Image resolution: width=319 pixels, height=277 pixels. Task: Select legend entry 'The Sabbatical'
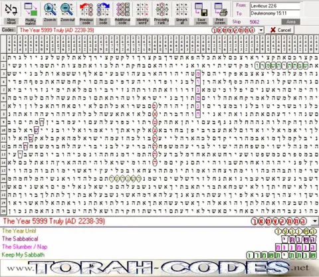pyautogui.click(x=20, y=238)
